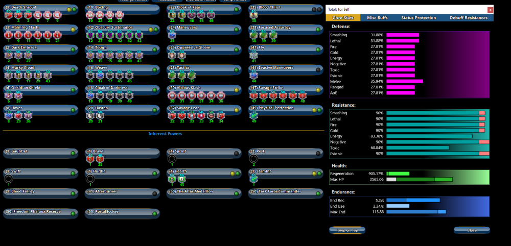This screenshot has width=511, height=246.
Task: Click the Close button in Totals window
Action: tap(472, 230)
